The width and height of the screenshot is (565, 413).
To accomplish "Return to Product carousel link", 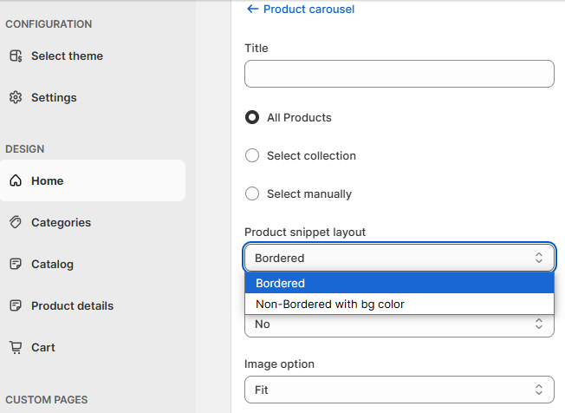I will tap(308, 9).
